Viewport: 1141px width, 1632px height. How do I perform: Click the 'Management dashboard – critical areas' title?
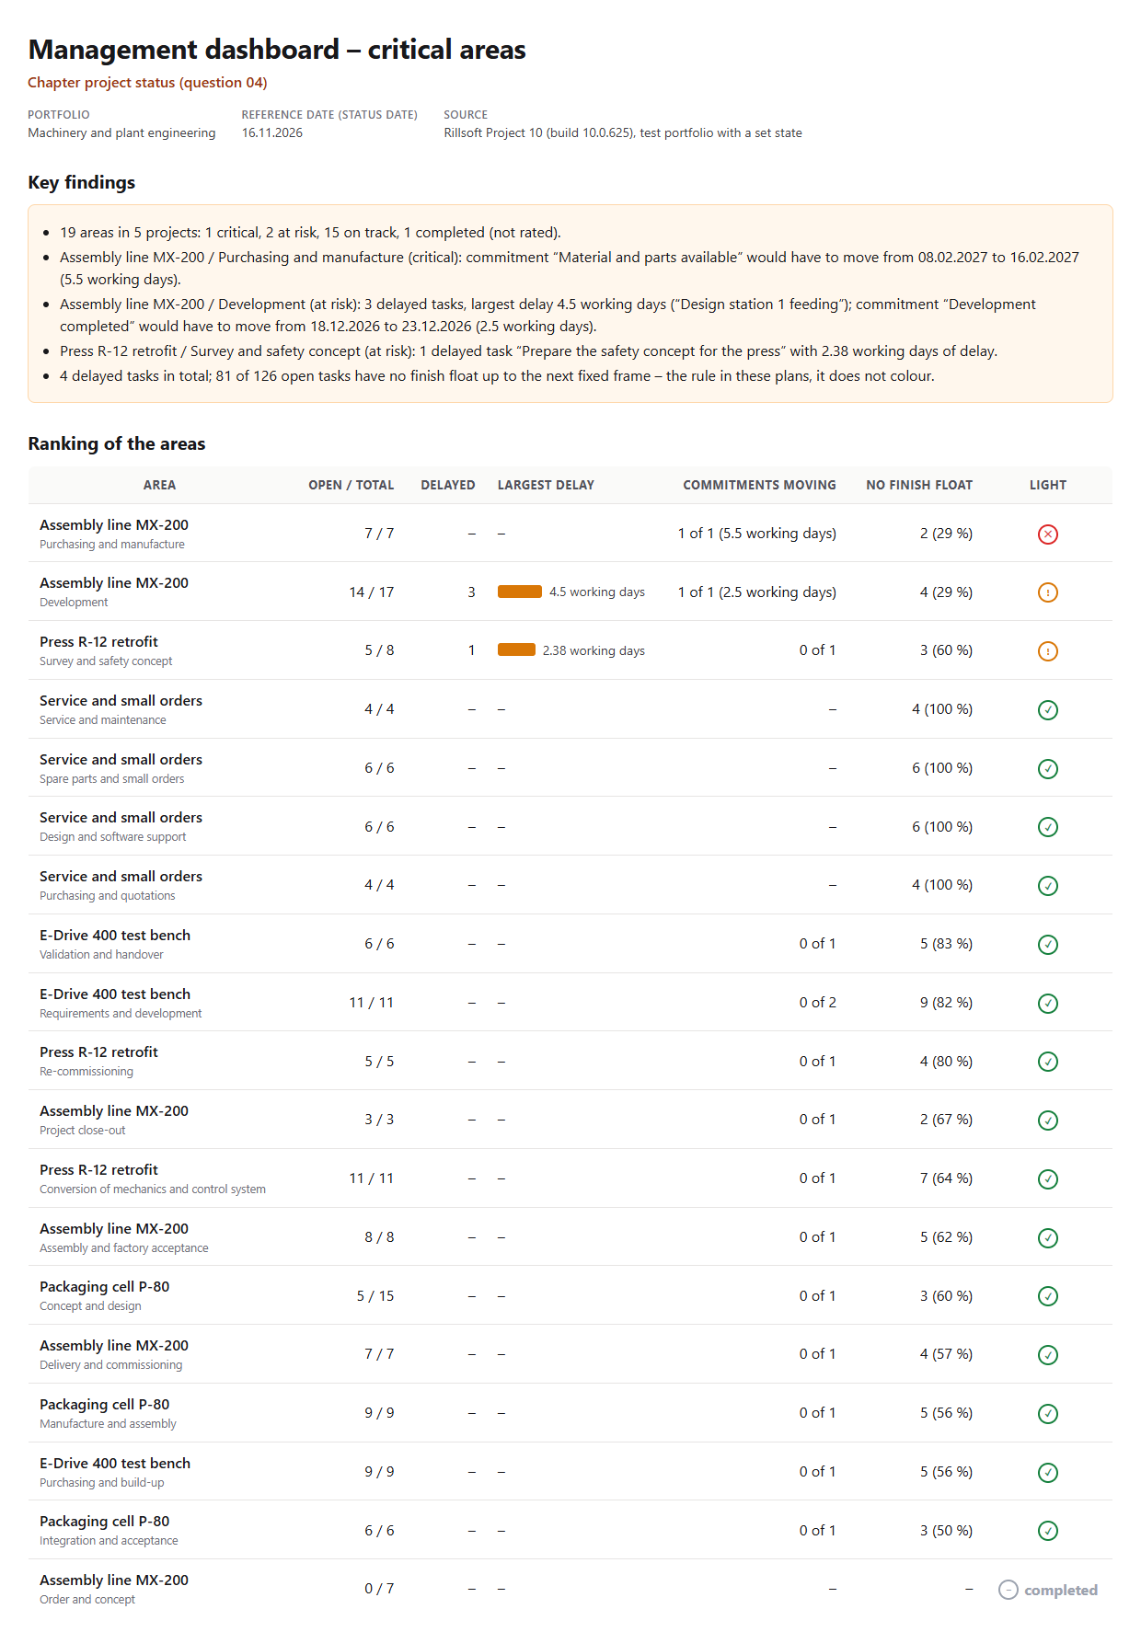(277, 49)
